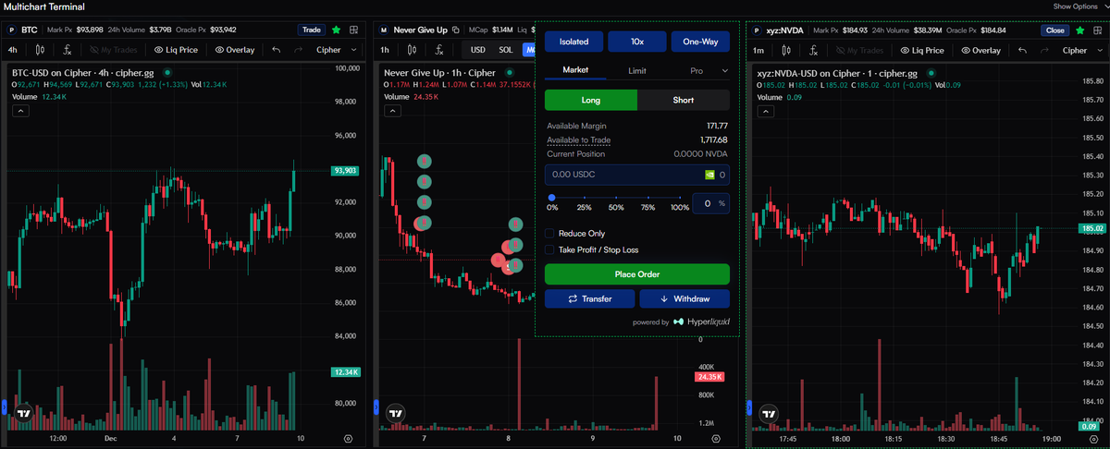Click Close button on NVDA panel
This screenshot has width=1110, height=449.
coord(1055,30)
